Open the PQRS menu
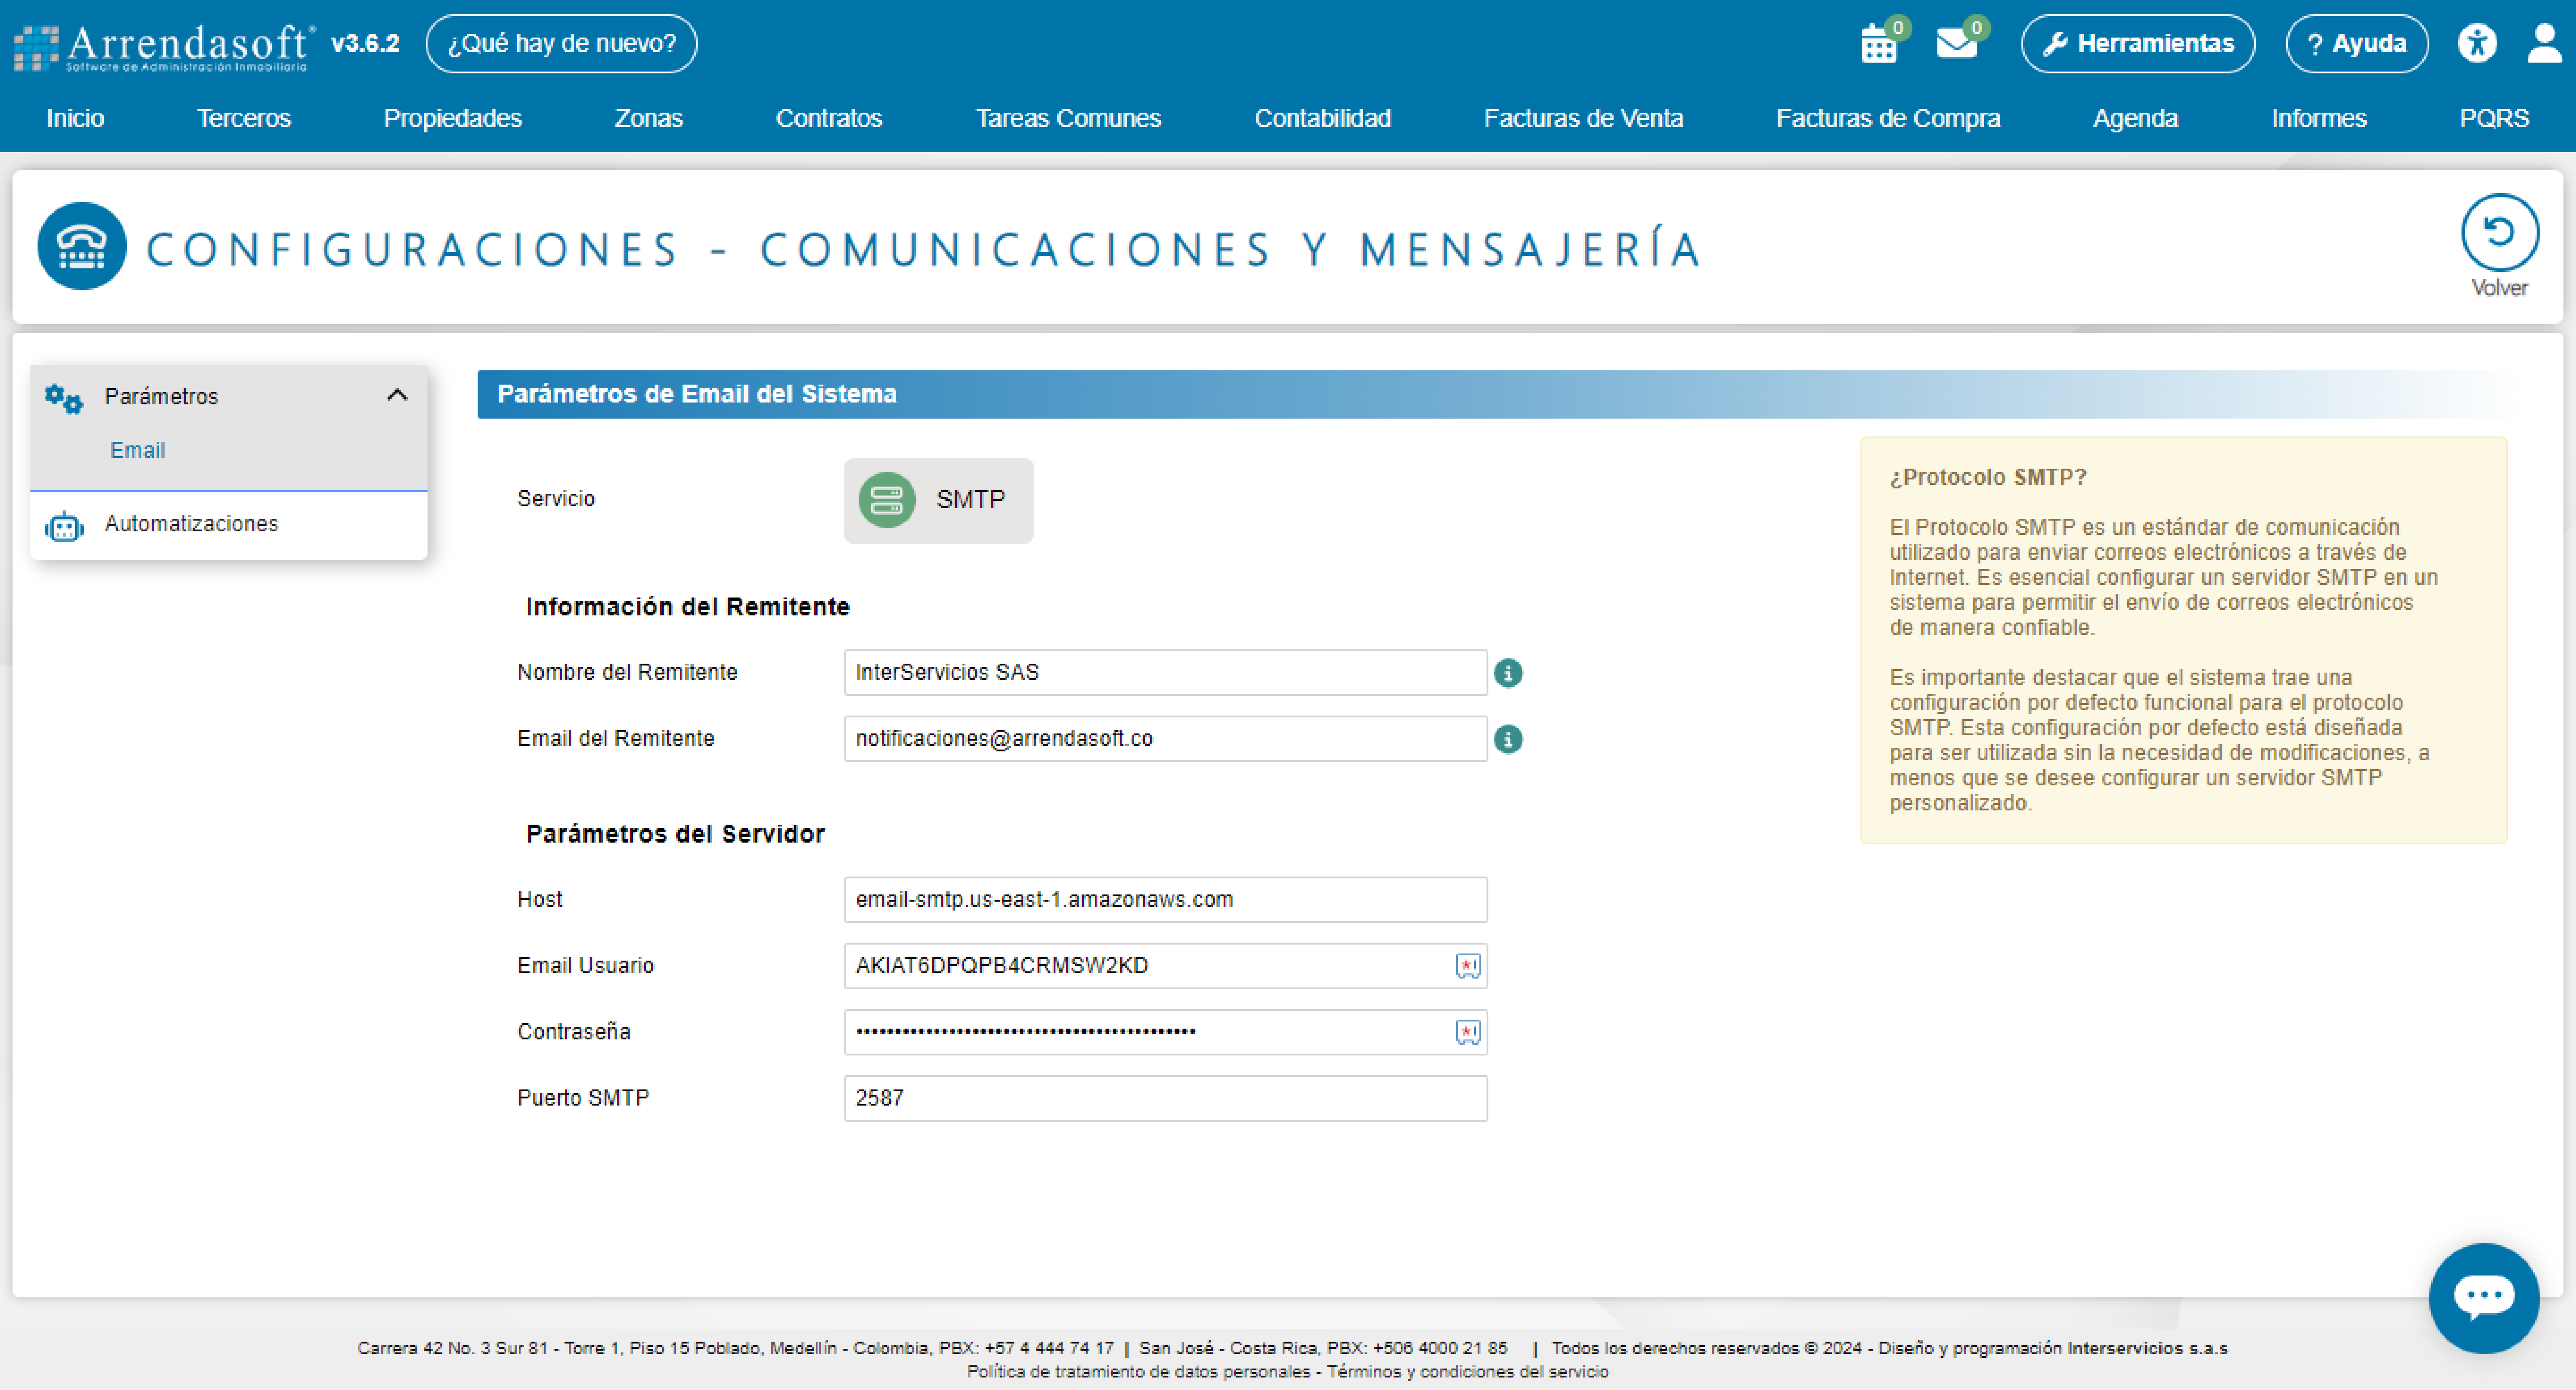Image resolution: width=2576 pixels, height=1390 pixels. pos(2494,118)
